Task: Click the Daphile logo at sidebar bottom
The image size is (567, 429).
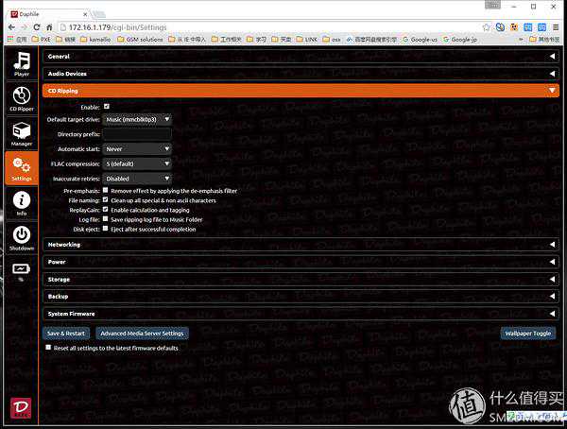Action: click(20, 406)
